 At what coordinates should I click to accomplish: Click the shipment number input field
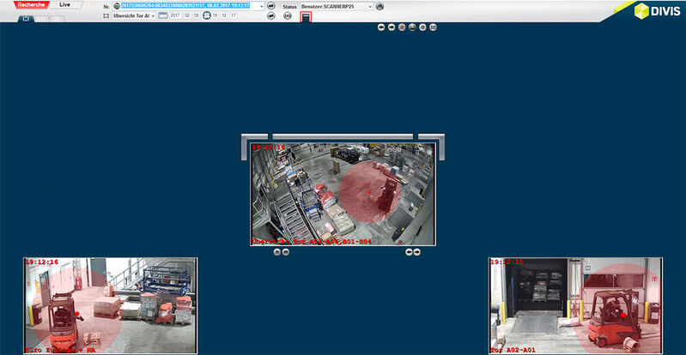click(x=187, y=6)
